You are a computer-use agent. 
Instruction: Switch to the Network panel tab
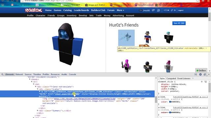point(19,74)
